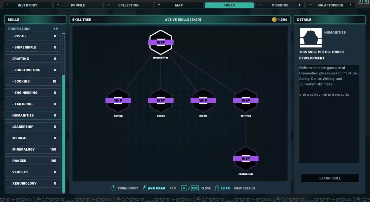Click the Learn Skill button
The height and width of the screenshot is (202, 370).
[x=330, y=178]
